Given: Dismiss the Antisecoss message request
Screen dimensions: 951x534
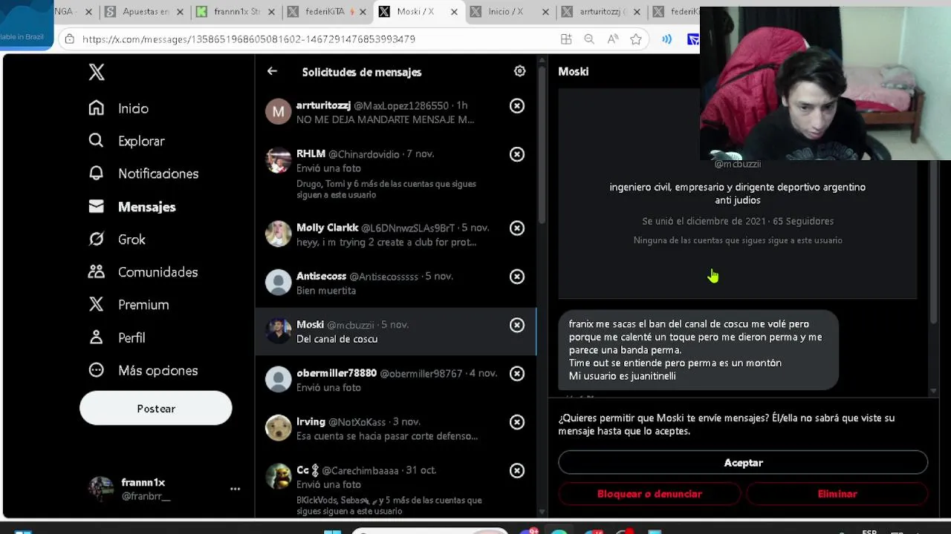Looking at the screenshot, I should point(517,277).
